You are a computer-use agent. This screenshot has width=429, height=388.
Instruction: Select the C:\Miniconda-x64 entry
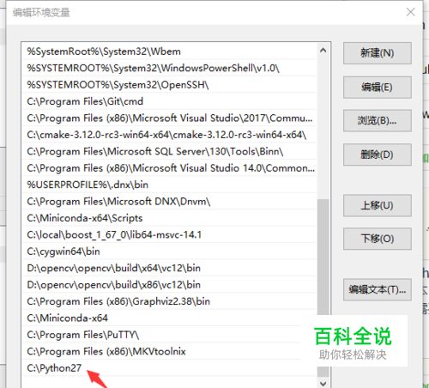(169, 318)
